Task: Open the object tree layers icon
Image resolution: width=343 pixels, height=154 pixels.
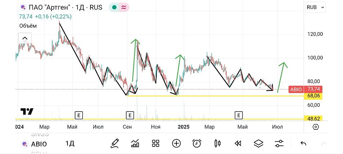Action: pos(258,143)
